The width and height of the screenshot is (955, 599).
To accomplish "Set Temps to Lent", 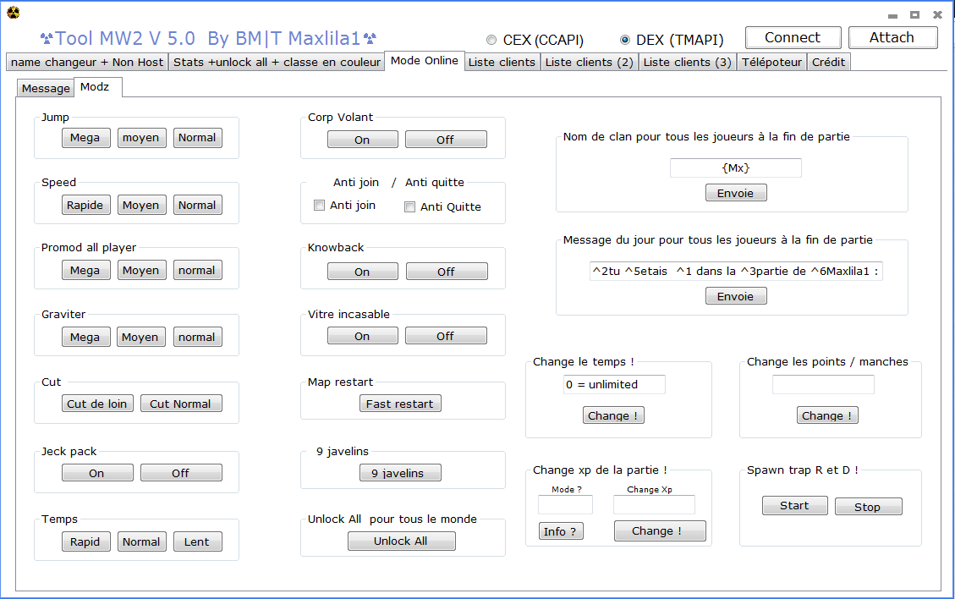I will click(197, 541).
